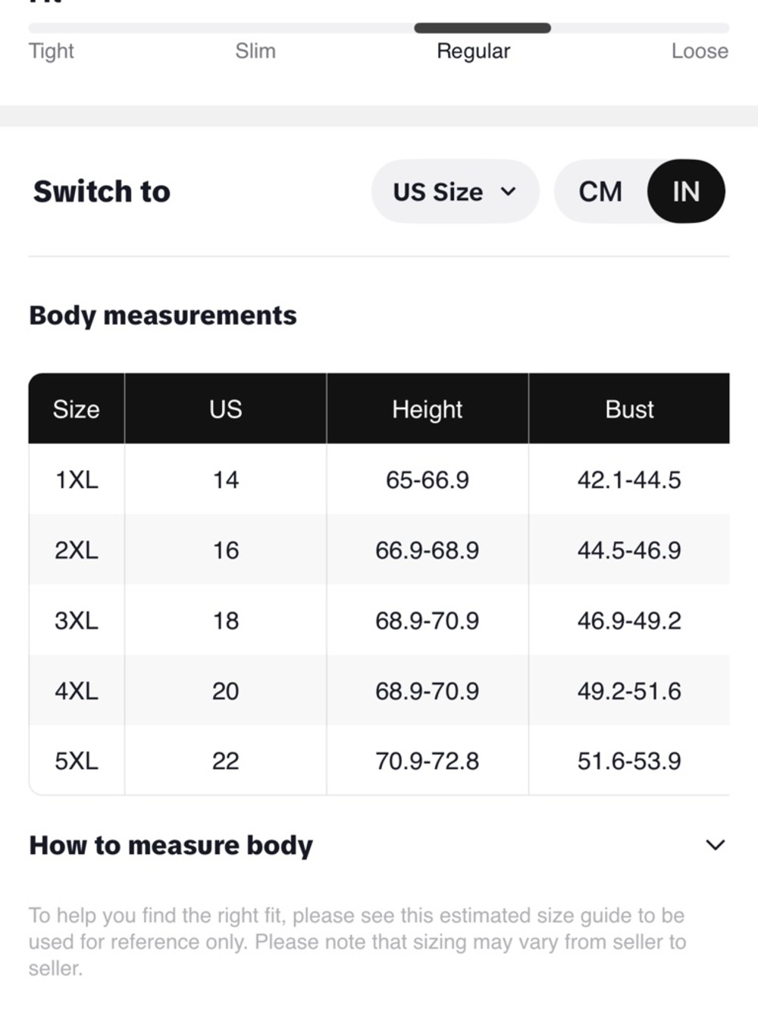
Task: Select the Loose fit label
Action: point(700,51)
